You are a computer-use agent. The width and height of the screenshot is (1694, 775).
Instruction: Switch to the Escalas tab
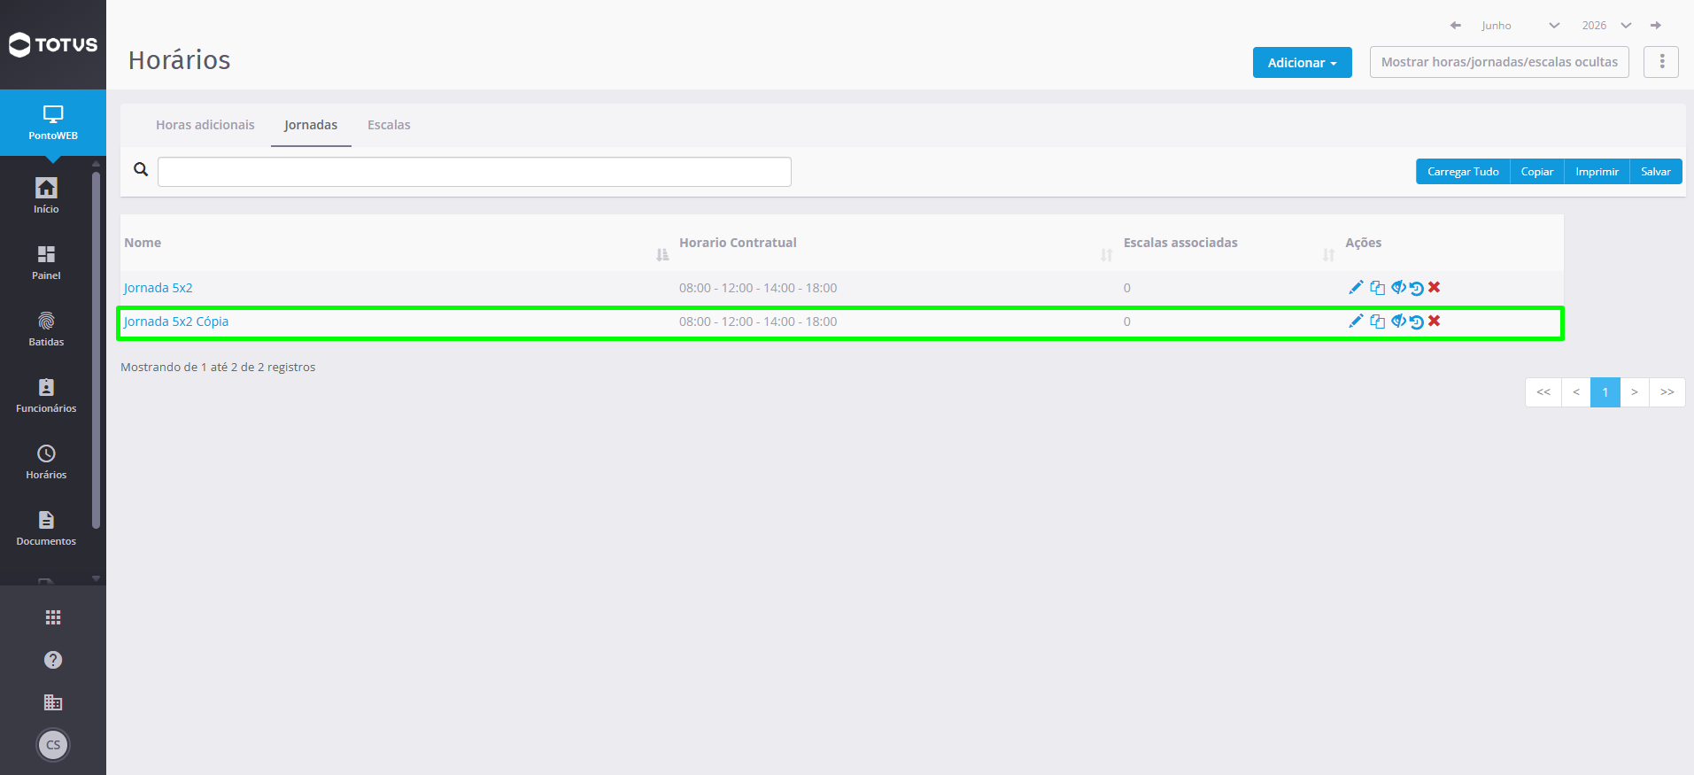pyautogui.click(x=389, y=125)
